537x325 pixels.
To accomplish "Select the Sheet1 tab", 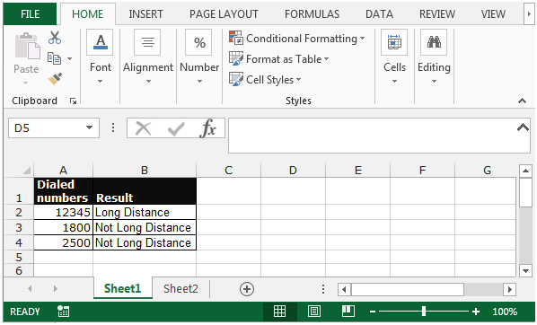I will coord(123,288).
